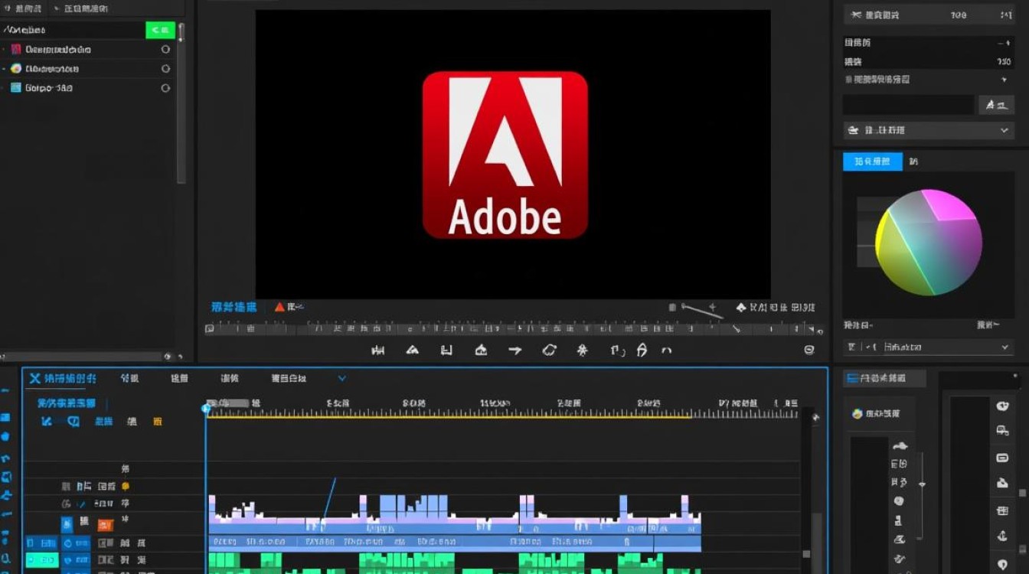Click the button beside the right panel input field

pos(996,105)
